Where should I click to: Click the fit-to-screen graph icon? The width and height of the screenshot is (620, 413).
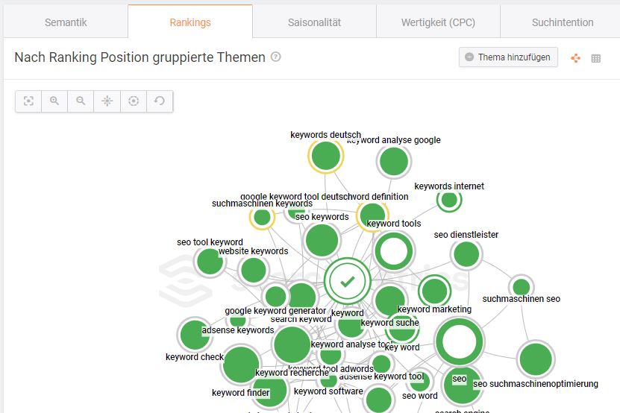[x=28, y=101]
